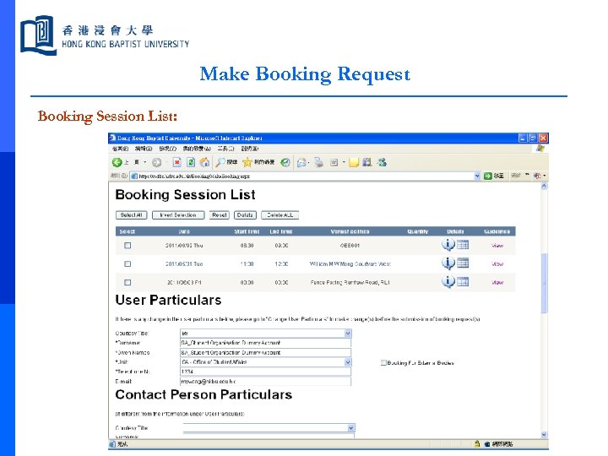The image size is (608, 456).
Task: Open the address bar URL history dropdown
Action: click(477, 176)
